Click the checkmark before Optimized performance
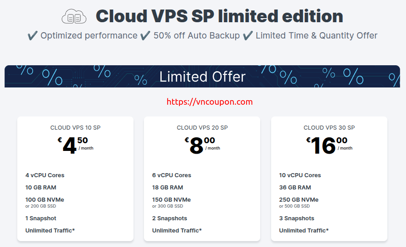This screenshot has width=406, height=247. point(32,35)
